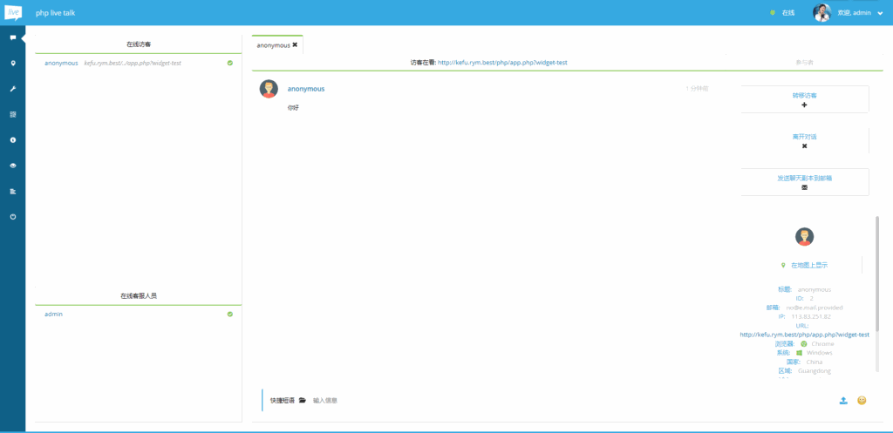The width and height of the screenshot is (893, 433).
Task: Click the 在地图上显示 show on map link
Action: (x=804, y=265)
